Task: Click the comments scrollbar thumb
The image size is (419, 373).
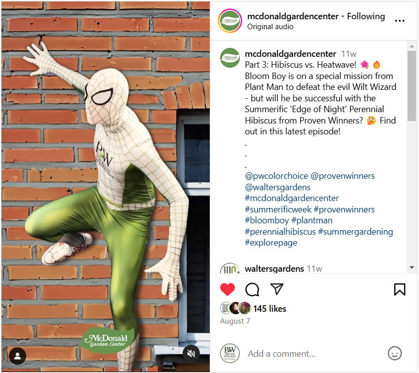Action: pos(412,85)
